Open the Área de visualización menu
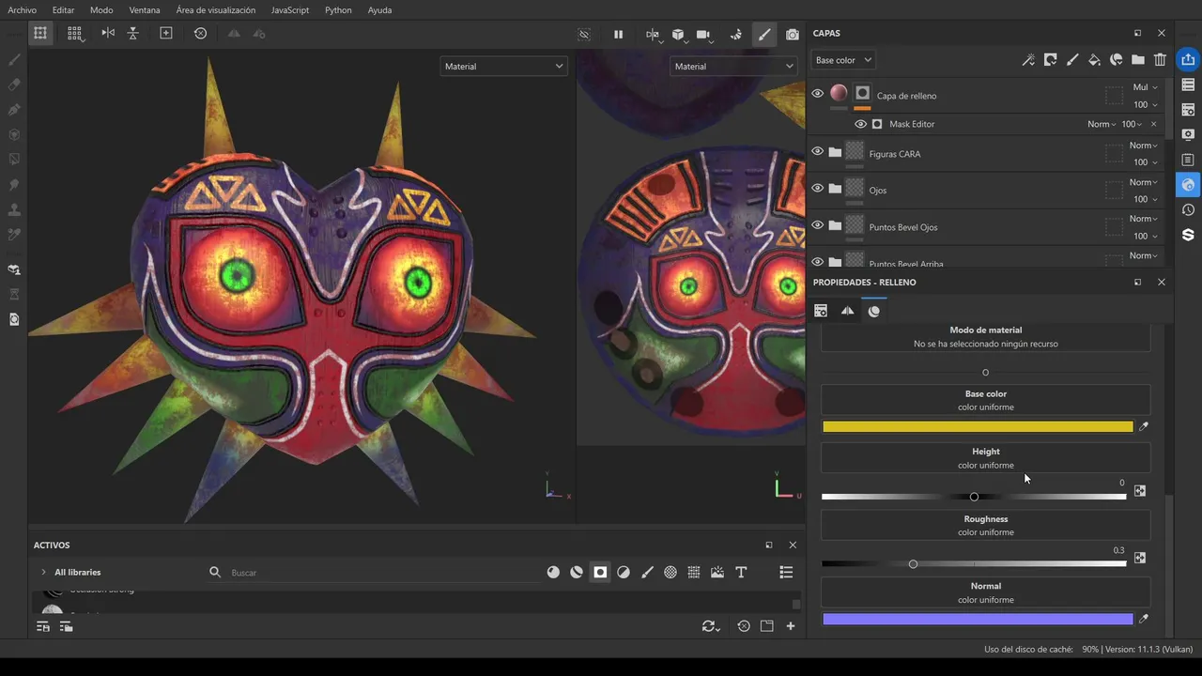This screenshot has height=676, width=1202. (x=216, y=10)
